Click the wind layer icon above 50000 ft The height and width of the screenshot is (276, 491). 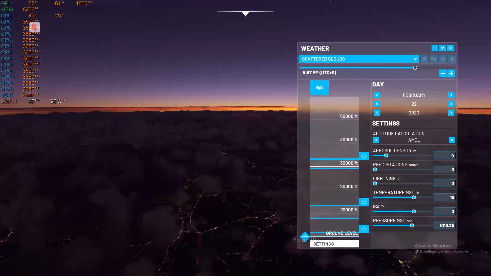click(x=319, y=88)
